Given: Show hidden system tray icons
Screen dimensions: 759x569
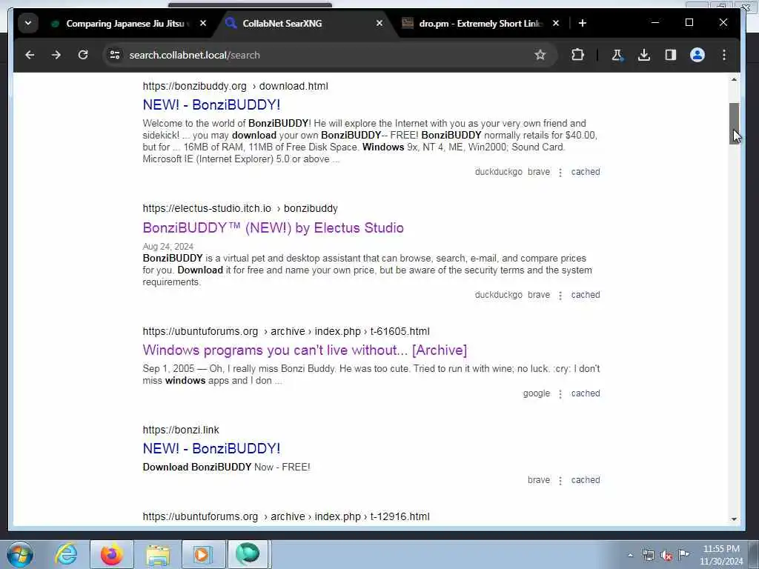Looking at the screenshot, I should pos(630,556).
